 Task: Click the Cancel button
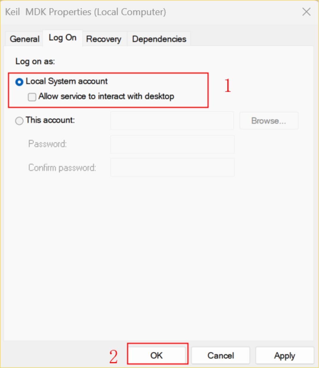[221, 356]
